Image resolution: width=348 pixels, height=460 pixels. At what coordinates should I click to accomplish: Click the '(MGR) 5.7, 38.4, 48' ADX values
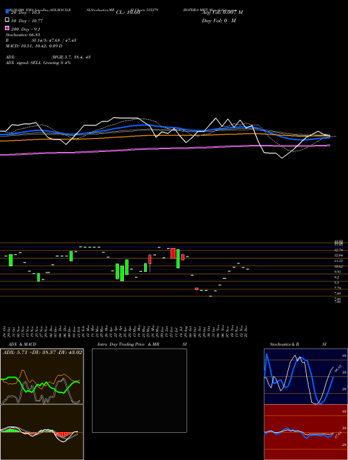pos(71,57)
